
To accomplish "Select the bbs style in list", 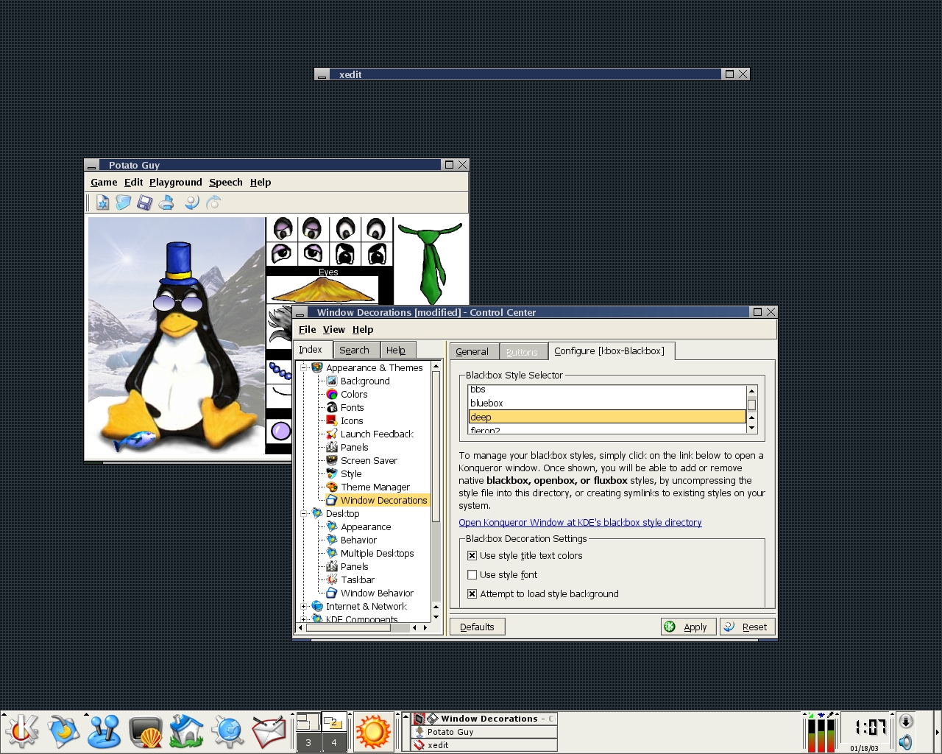I will point(607,390).
